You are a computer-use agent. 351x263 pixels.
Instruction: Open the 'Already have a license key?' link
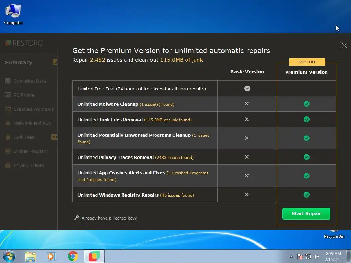click(109, 218)
